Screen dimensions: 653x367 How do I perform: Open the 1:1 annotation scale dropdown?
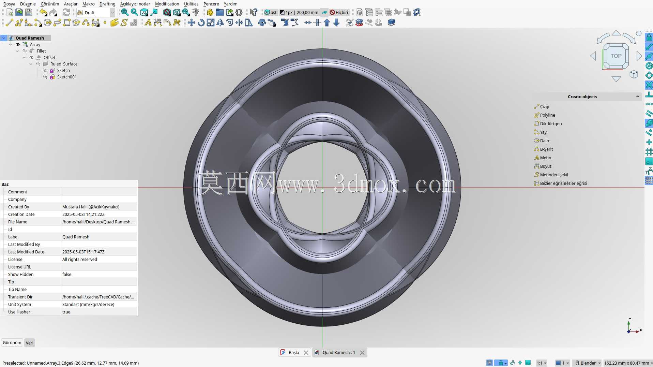542,363
